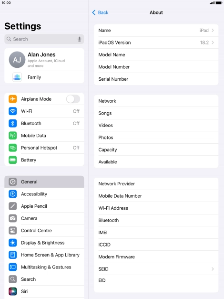This screenshot has width=224, height=299.
Task: Open Battery settings via the battery icon
Action: [x=13, y=160]
